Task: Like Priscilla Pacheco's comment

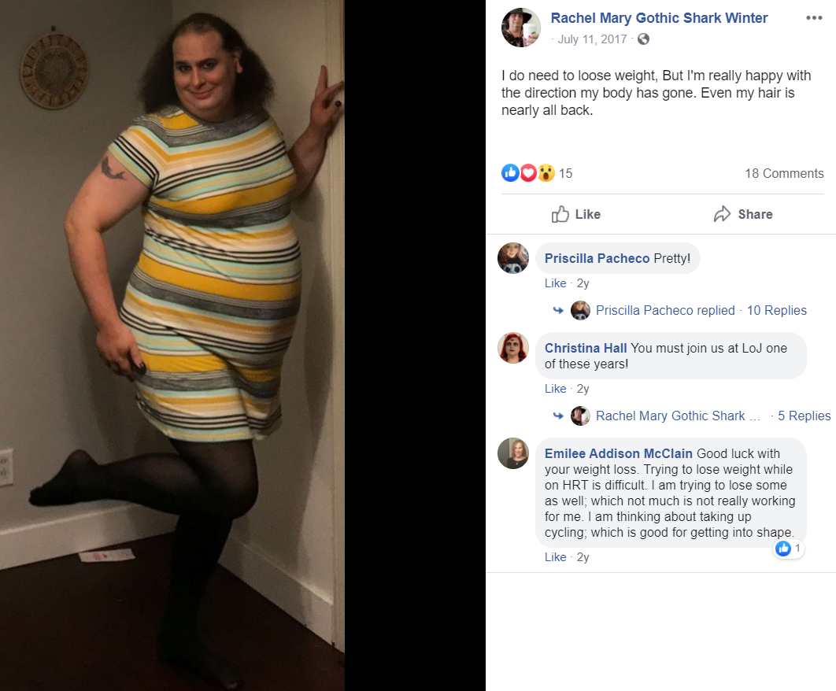Action: [x=555, y=283]
